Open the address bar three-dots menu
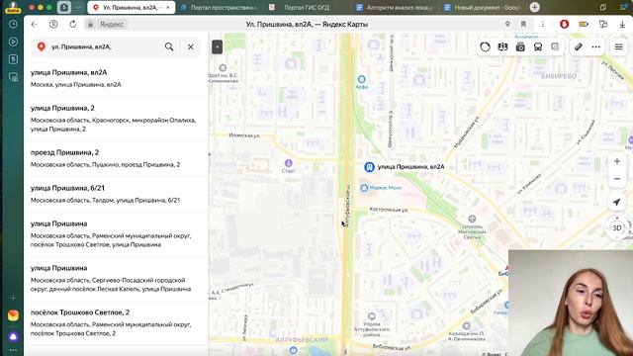 (543, 24)
